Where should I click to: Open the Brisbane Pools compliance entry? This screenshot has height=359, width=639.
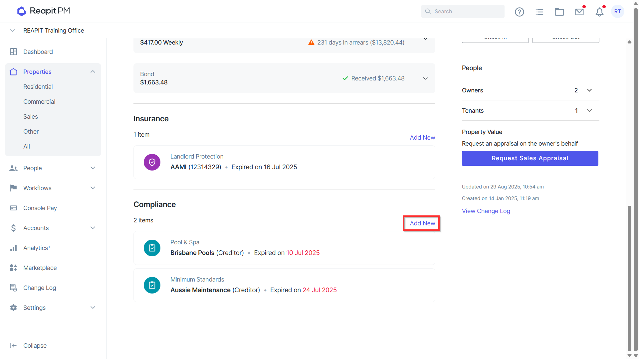[x=284, y=248]
